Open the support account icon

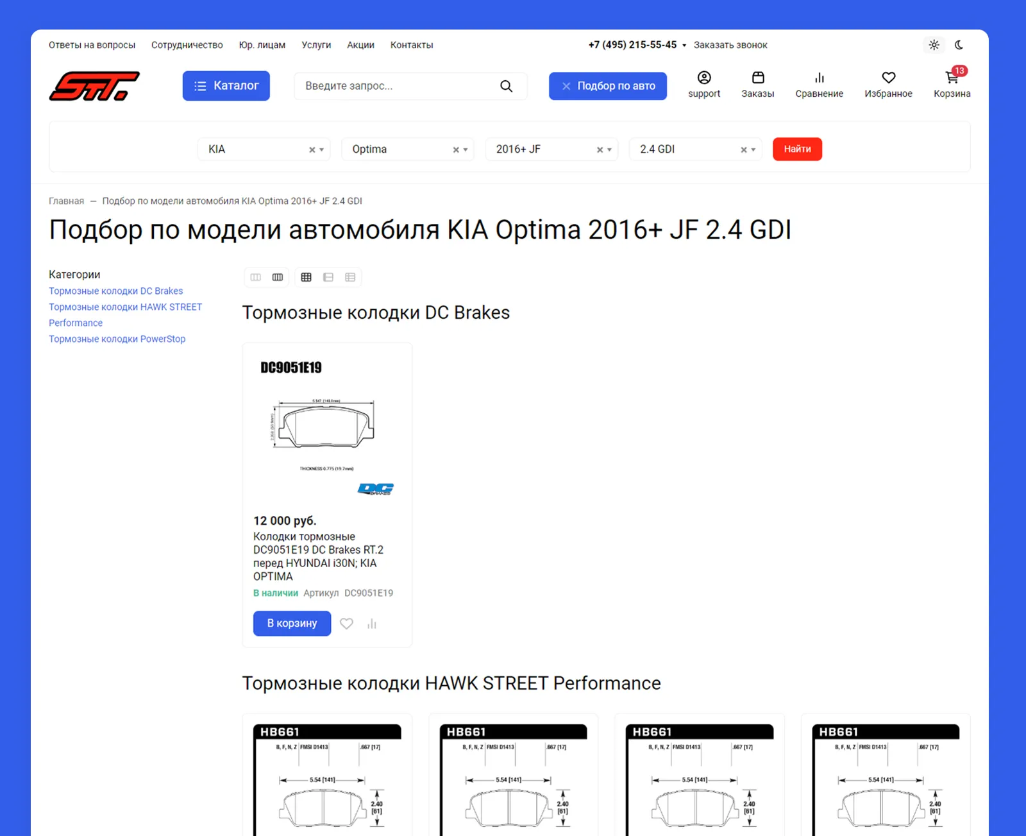coord(704,85)
